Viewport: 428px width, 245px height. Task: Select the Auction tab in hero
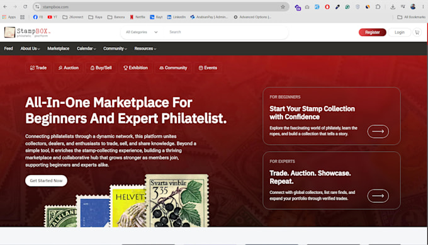click(x=68, y=68)
